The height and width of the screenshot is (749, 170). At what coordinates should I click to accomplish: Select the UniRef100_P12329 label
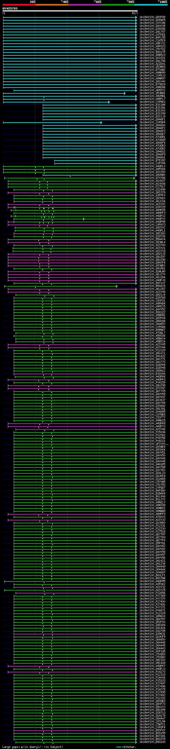click(152, 350)
